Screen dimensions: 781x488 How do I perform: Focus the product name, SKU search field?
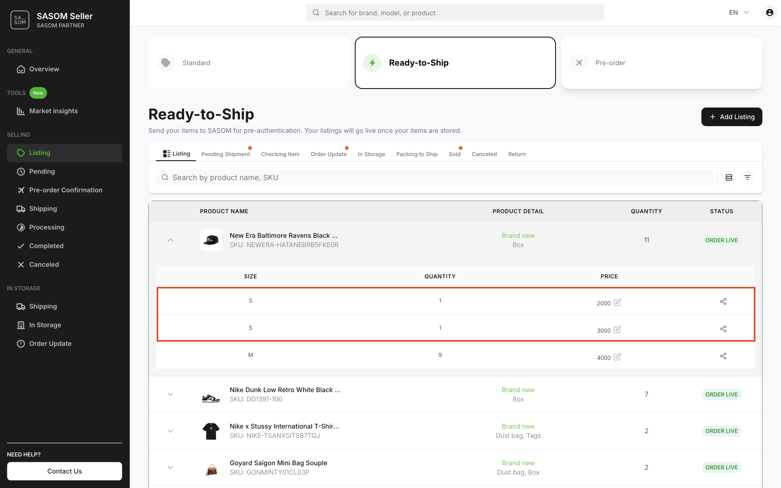click(x=434, y=178)
